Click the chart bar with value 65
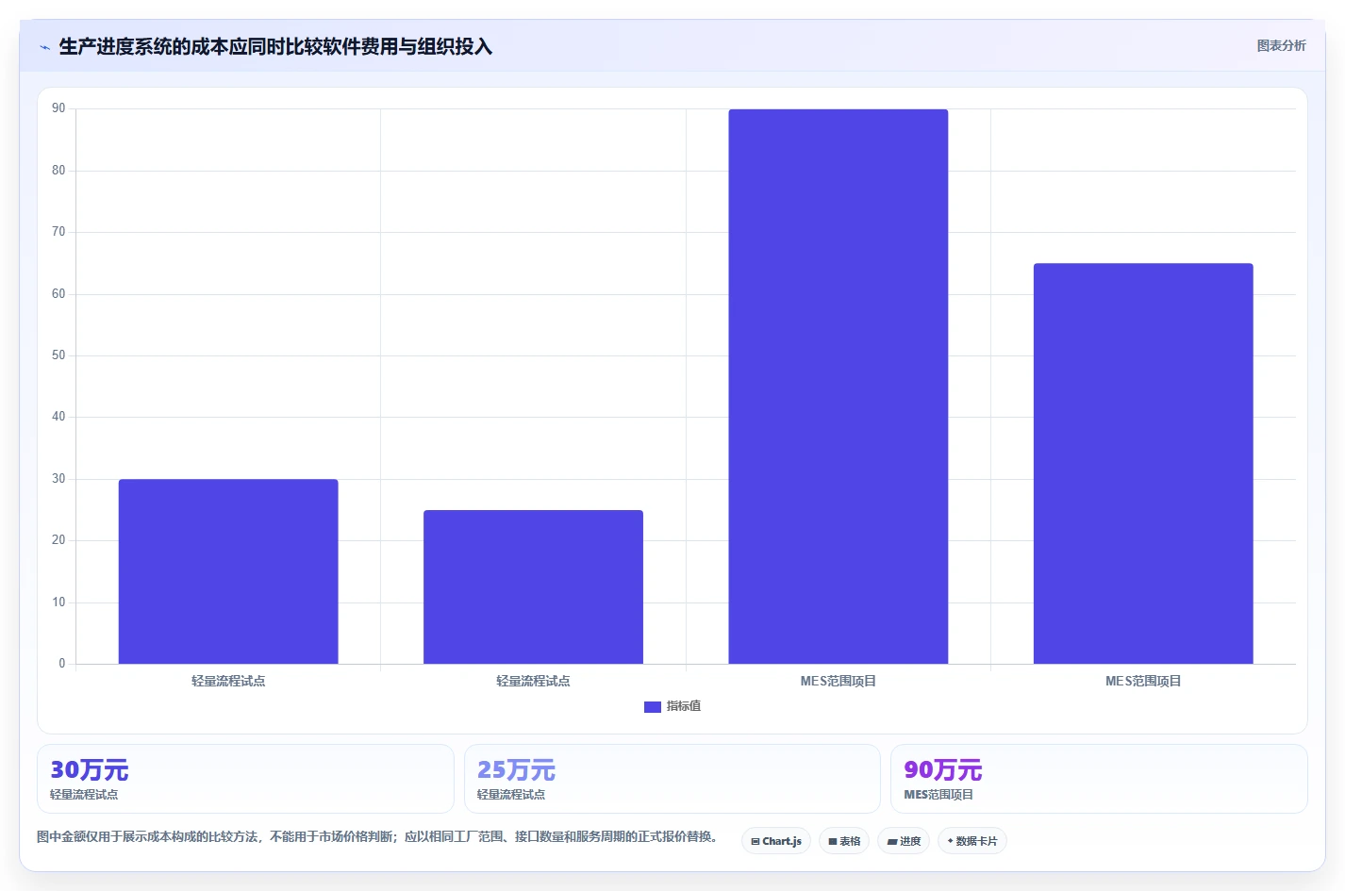1345x891 pixels. 1143,463
